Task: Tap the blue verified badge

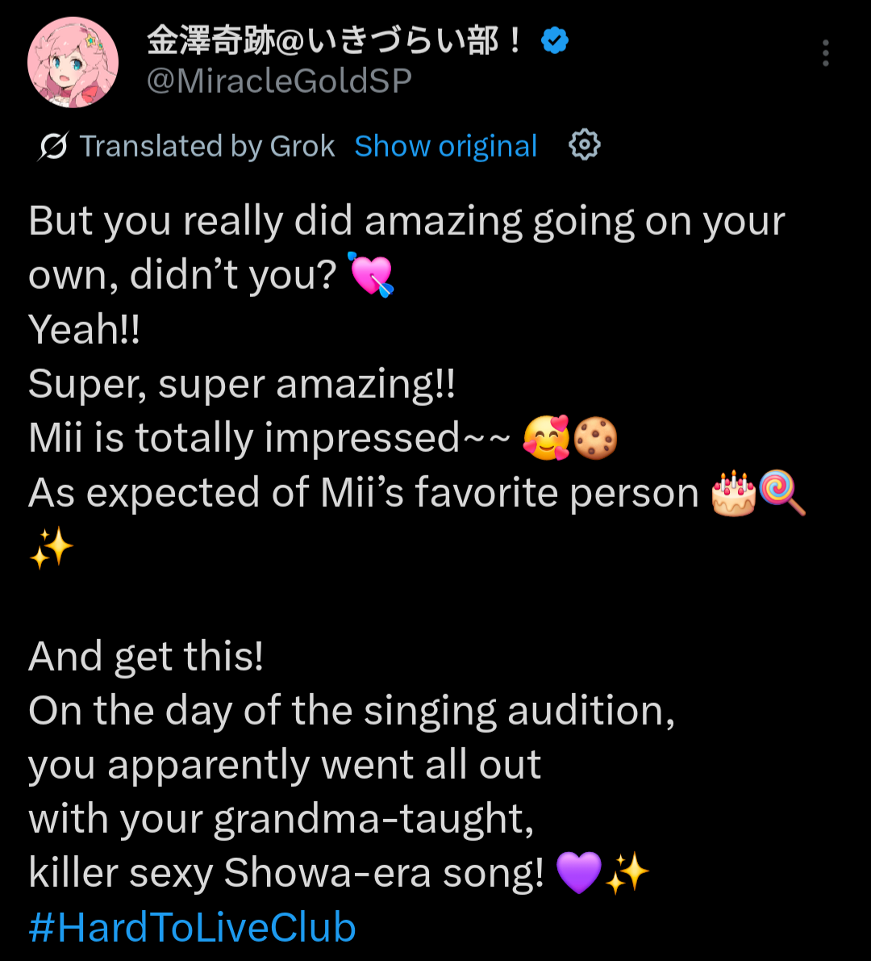Action: 555,40
